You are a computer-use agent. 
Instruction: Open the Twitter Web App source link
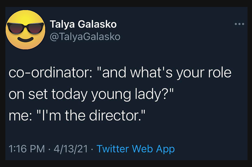(136, 149)
